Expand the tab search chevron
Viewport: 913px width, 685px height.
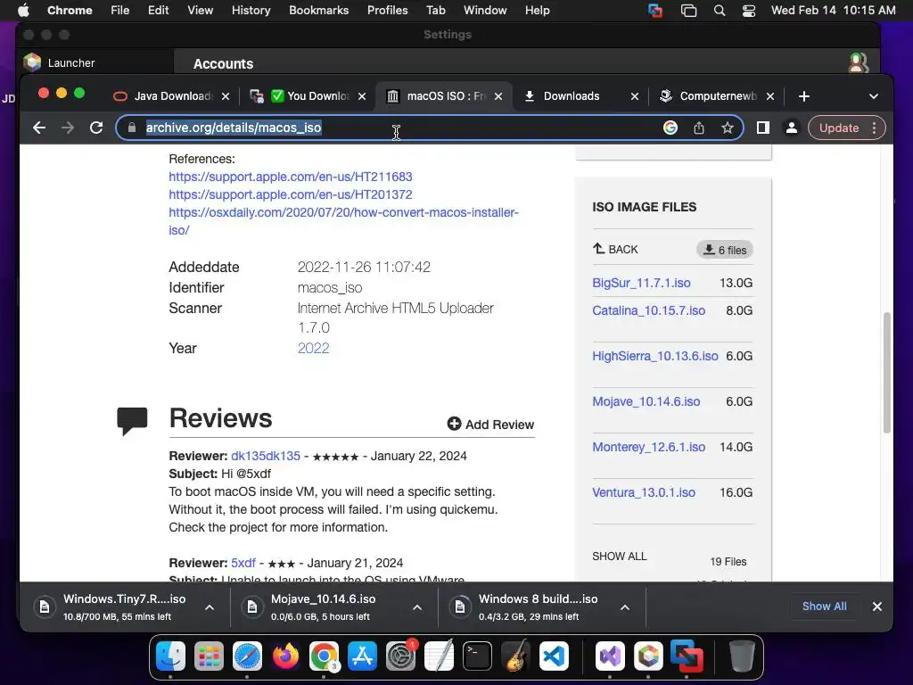pyautogui.click(x=874, y=96)
